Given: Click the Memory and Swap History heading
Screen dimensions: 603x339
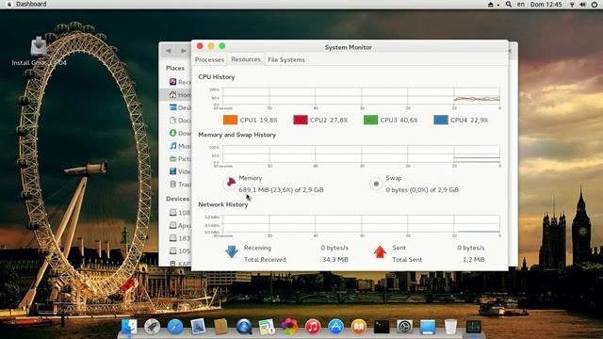Looking at the screenshot, I should click(x=236, y=135).
